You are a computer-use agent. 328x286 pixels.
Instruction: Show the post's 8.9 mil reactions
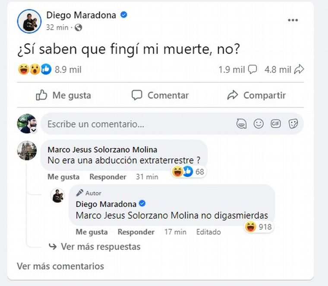[x=68, y=69]
